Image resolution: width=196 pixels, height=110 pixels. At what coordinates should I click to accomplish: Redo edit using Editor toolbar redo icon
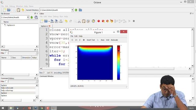point(70,21)
